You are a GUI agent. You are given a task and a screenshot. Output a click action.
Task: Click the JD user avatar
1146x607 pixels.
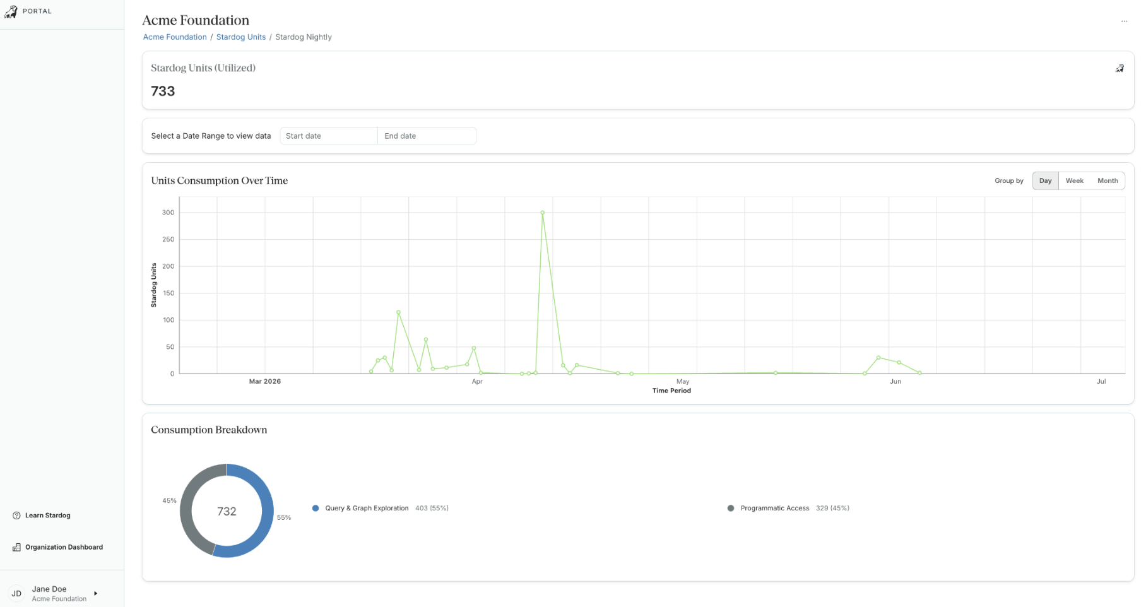click(16, 593)
